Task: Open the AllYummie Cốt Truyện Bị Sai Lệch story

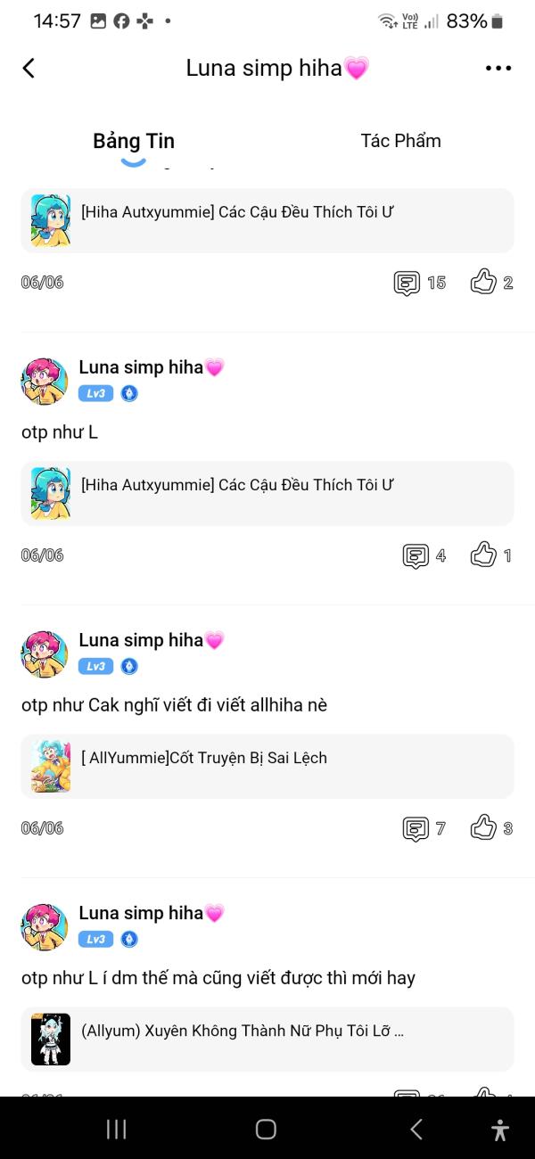Action: pyautogui.click(x=267, y=766)
